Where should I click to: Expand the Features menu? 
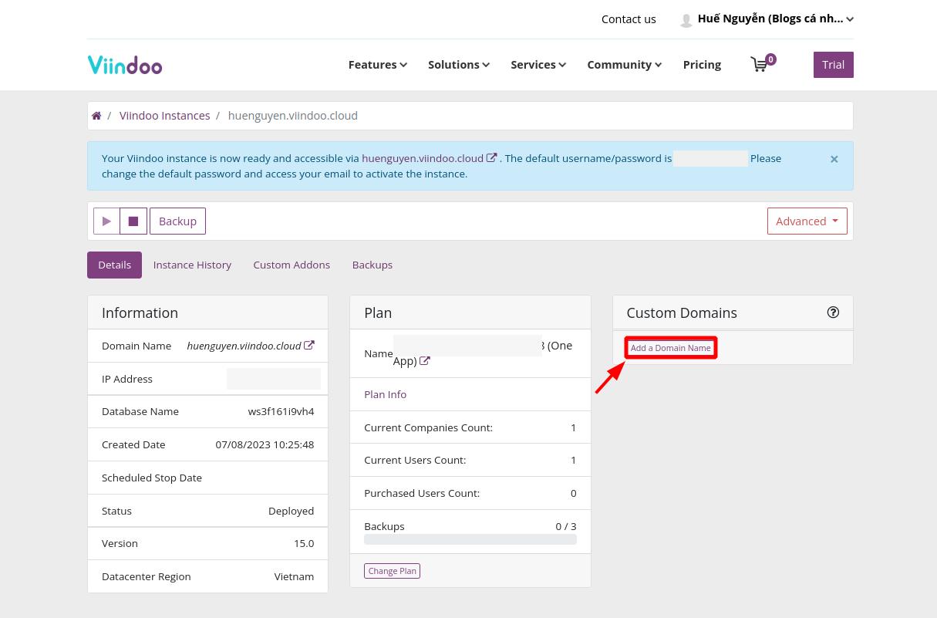pos(377,65)
